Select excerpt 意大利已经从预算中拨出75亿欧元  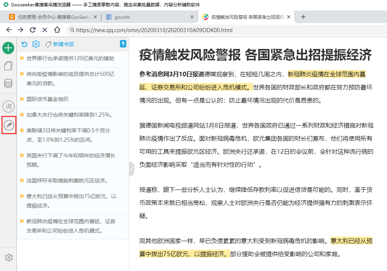coord(73,201)
